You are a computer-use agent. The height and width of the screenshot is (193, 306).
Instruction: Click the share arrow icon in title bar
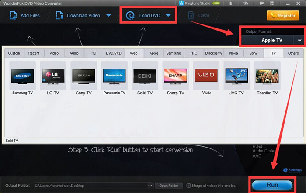click(246, 3)
